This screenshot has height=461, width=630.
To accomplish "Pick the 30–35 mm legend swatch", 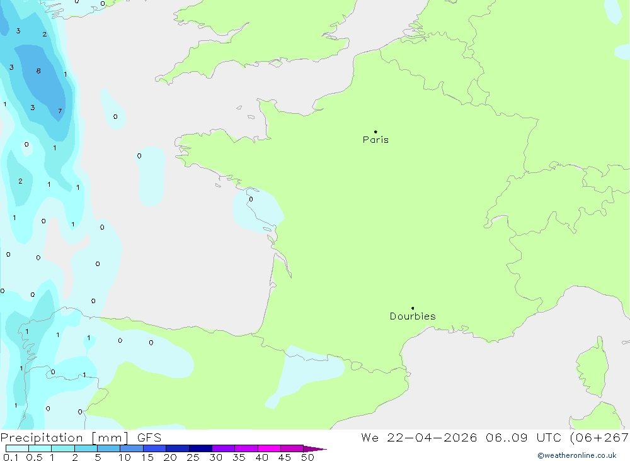I will 224,448.
